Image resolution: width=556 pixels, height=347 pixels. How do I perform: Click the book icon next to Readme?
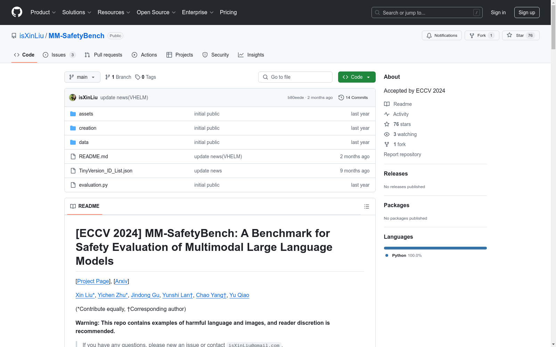pyautogui.click(x=387, y=104)
